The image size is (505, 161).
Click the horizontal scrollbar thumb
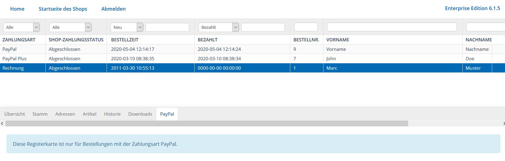[207, 123]
